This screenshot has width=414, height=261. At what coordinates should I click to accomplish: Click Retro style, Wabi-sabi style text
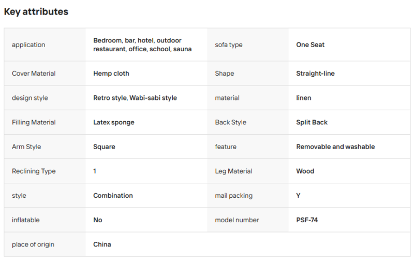coord(135,98)
